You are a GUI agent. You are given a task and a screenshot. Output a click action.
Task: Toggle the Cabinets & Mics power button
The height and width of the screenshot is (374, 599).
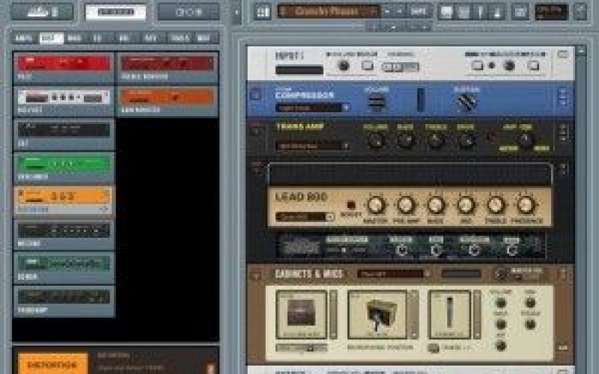pos(256,274)
